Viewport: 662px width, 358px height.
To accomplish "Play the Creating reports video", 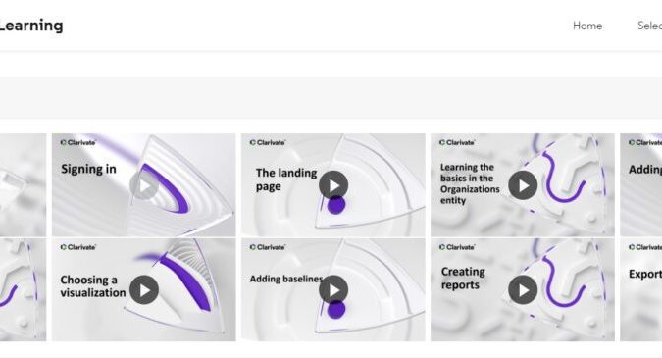I will (523, 290).
